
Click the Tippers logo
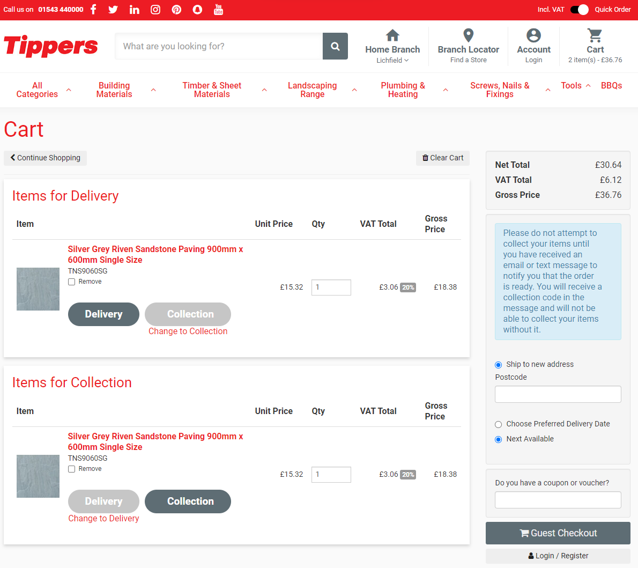click(51, 46)
